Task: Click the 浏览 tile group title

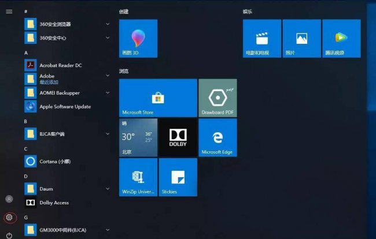Action: point(124,71)
